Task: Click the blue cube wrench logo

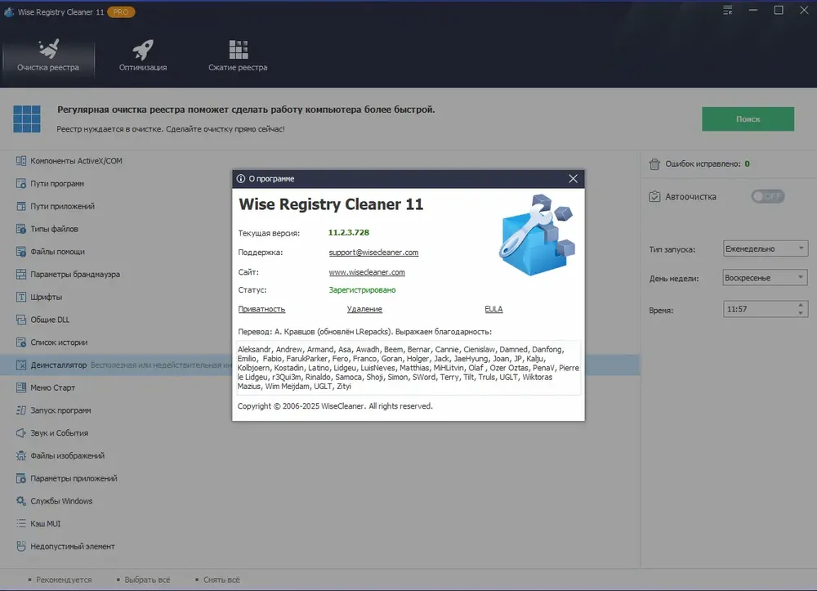Action: pos(537,235)
